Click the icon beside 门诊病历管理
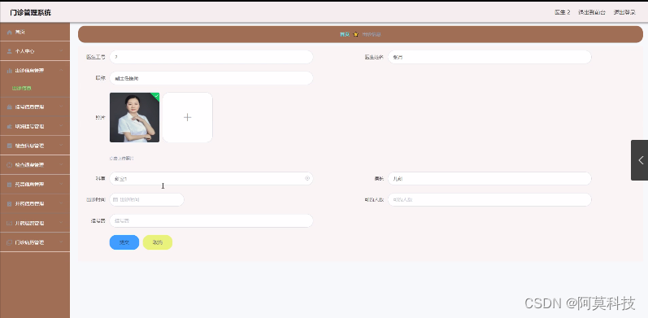This screenshot has height=318, width=648. 10,242
